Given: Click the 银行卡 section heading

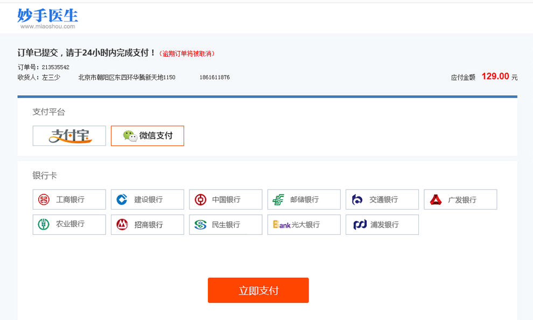Looking at the screenshot, I should [45, 176].
